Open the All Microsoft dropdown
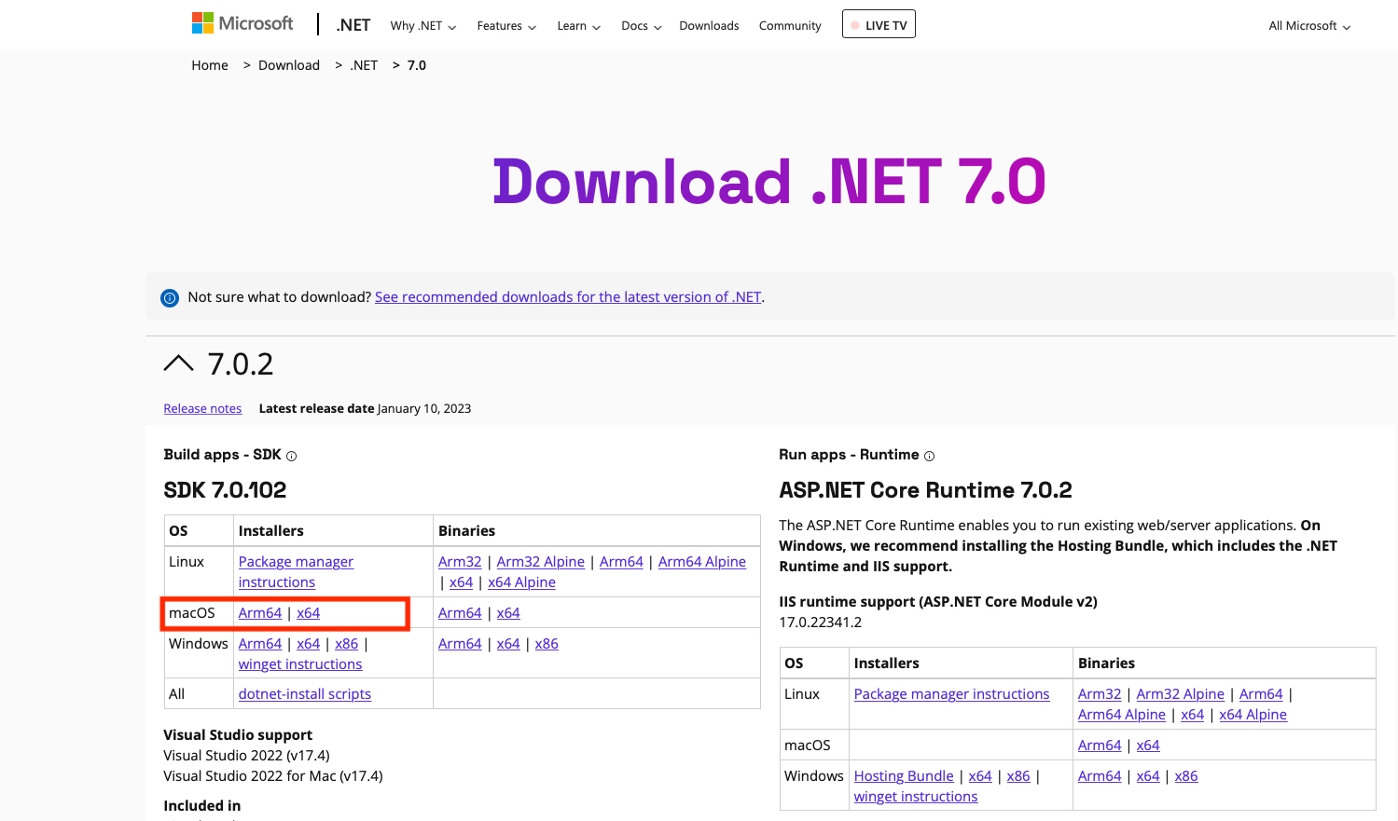The height and width of the screenshot is (821, 1398). (x=1308, y=26)
